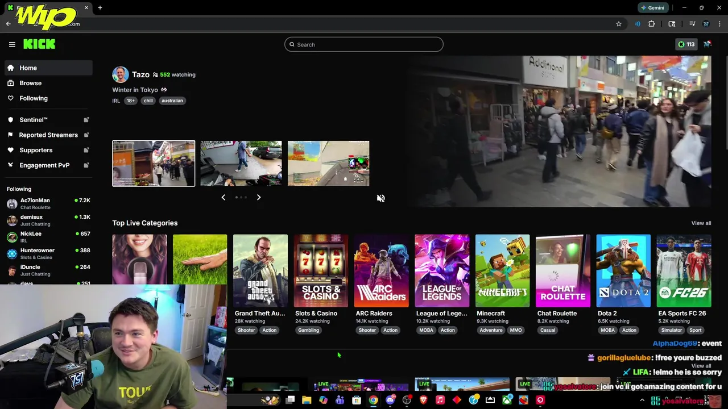Image resolution: width=728 pixels, height=409 pixels.
Task: Click the external-link icon next to Reported Streamers
Action: tap(86, 135)
